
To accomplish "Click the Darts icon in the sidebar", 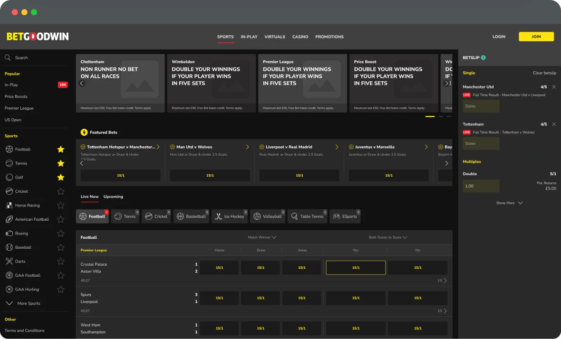I will (10, 261).
